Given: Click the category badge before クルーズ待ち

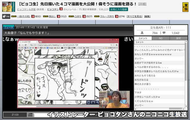Looking at the screenshot, I should [x=97, y=16].
